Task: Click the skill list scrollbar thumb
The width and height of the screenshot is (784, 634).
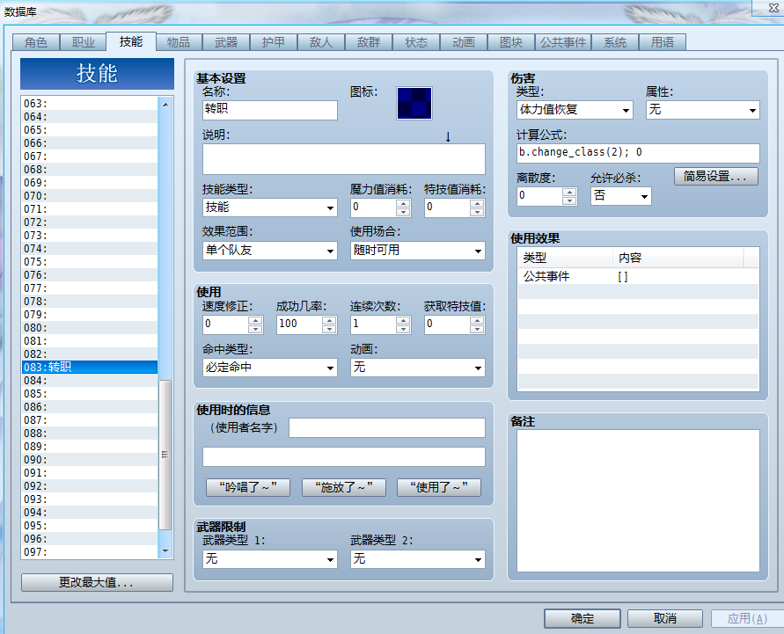Action: pos(165,455)
